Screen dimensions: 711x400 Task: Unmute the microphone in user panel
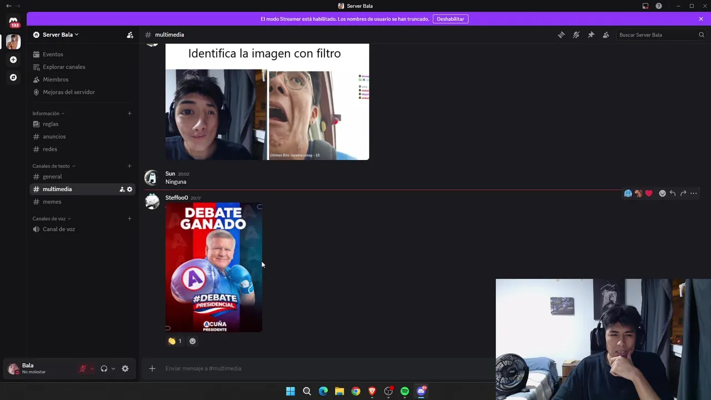tap(83, 369)
